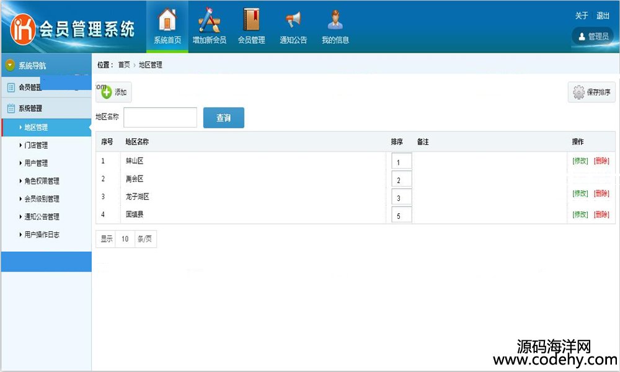The width and height of the screenshot is (620, 372).
Task: Click 删除 for 固镇县 row
Action: (x=601, y=215)
